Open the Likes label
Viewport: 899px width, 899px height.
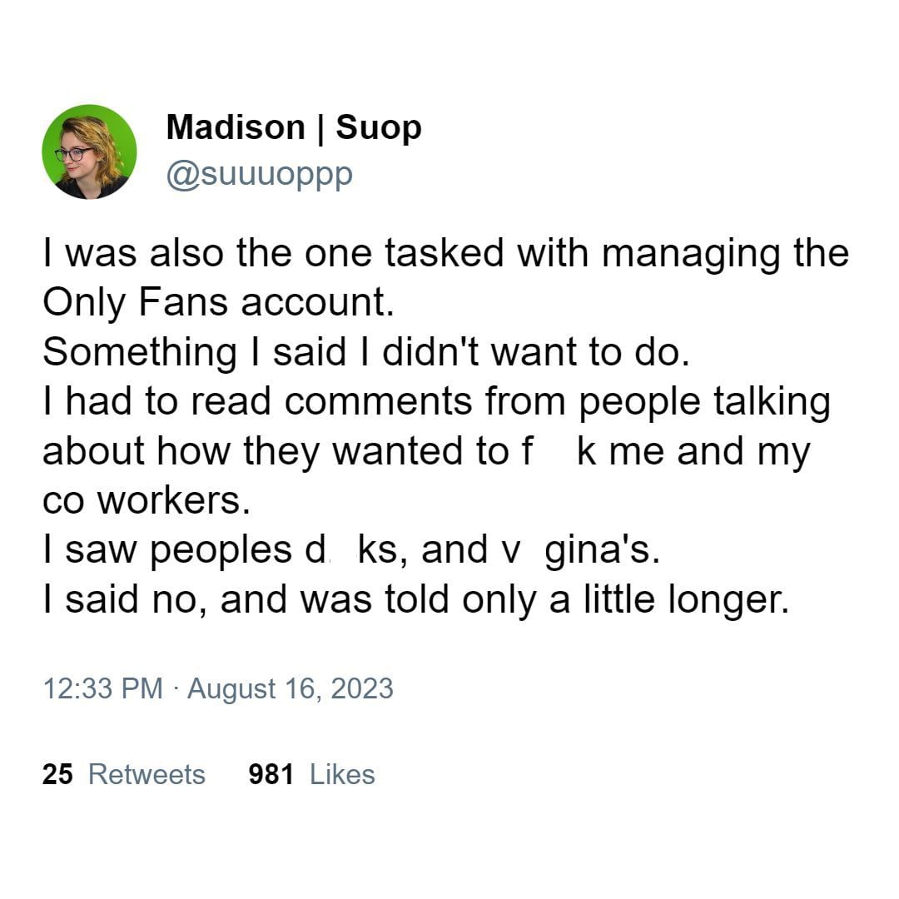pyautogui.click(x=342, y=774)
